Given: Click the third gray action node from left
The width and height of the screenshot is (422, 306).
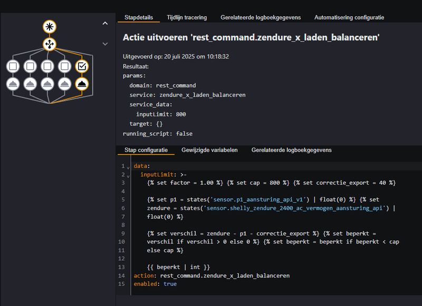Looking at the screenshot, I should tap(47, 83).
